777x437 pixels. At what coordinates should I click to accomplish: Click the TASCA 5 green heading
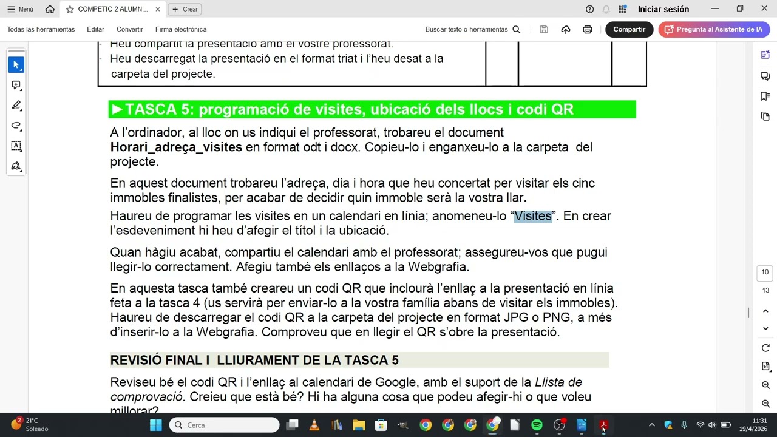click(x=372, y=109)
